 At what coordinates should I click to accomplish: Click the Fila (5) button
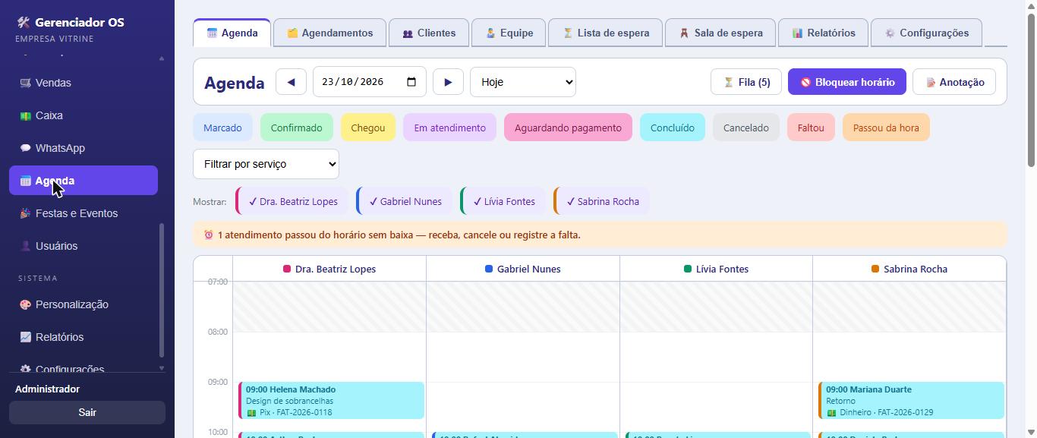(x=746, y=82)
